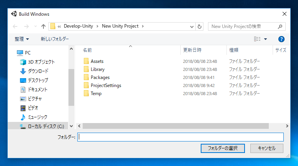Select the Temp folder name
Screen dimensions: 298x166
[96, 94]
